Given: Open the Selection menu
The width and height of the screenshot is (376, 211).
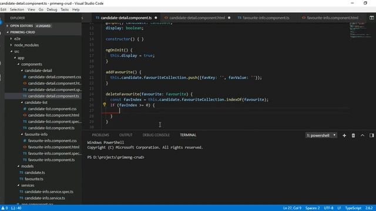Looking at the screenshot, I should point(17,9).
